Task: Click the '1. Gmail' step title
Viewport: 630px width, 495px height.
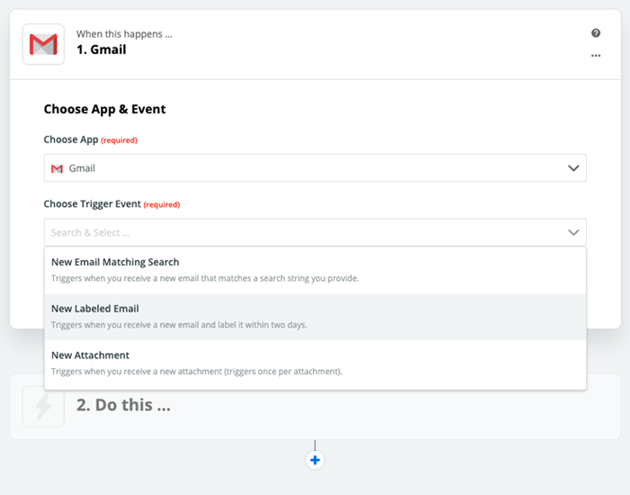Action: [101, 49]
